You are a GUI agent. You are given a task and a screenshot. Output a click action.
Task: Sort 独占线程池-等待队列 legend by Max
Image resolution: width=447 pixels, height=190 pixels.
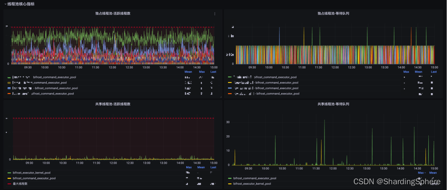point(406,72)
